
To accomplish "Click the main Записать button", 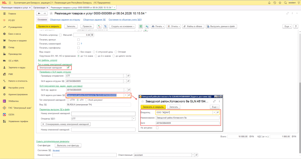I will [71, 26].
